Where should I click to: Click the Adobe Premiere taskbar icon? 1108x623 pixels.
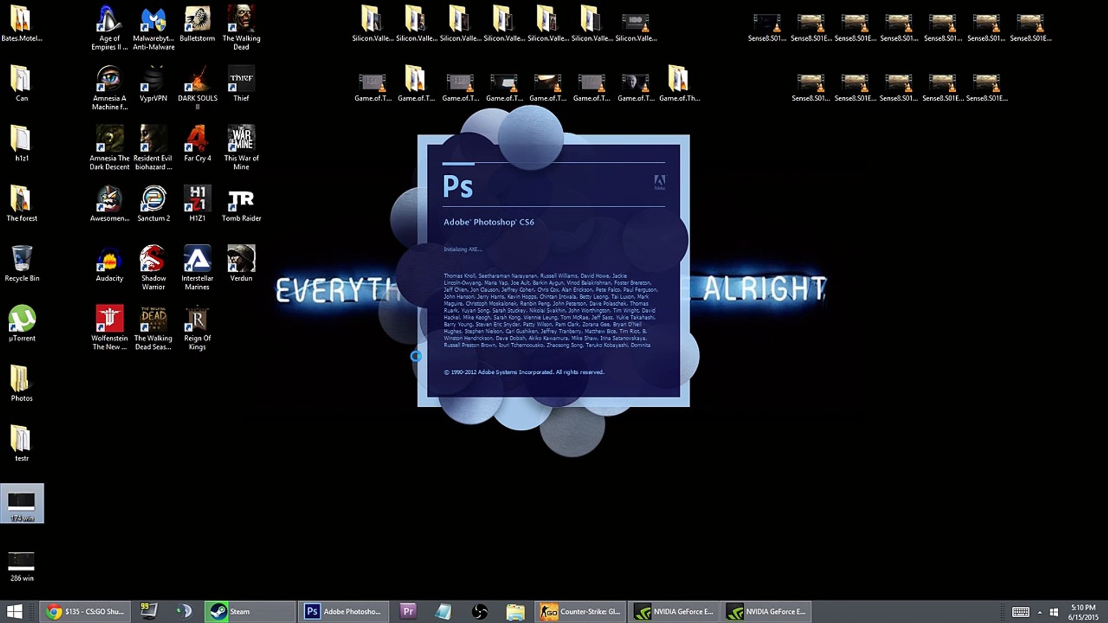(408, 611)
